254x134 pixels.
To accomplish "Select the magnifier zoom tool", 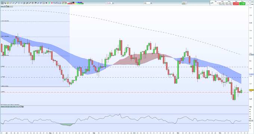I will (5, 3).
